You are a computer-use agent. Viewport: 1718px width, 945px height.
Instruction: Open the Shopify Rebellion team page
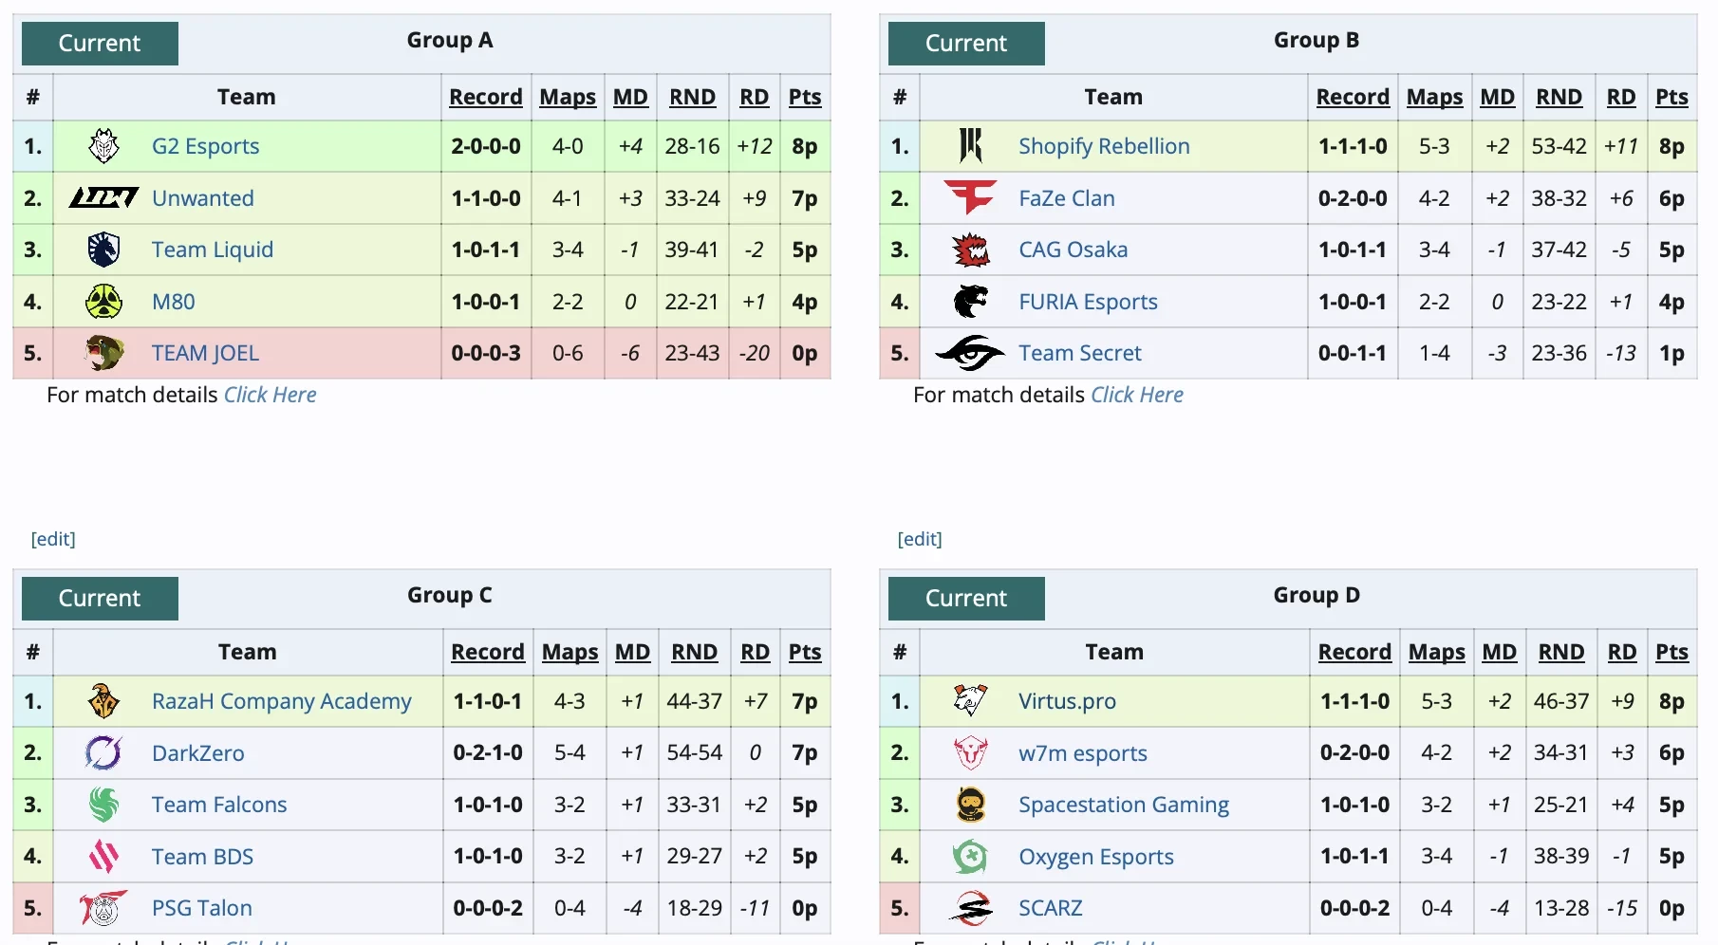[x=1104, y=146]
